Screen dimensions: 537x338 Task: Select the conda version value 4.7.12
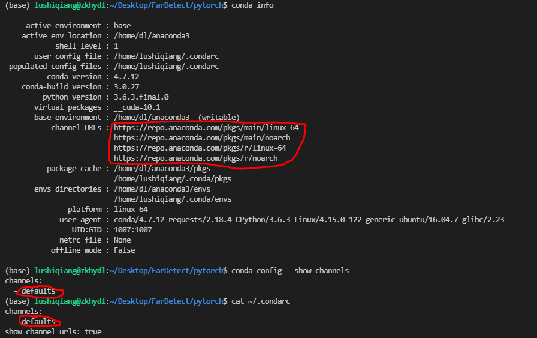[x=128, y=77]
